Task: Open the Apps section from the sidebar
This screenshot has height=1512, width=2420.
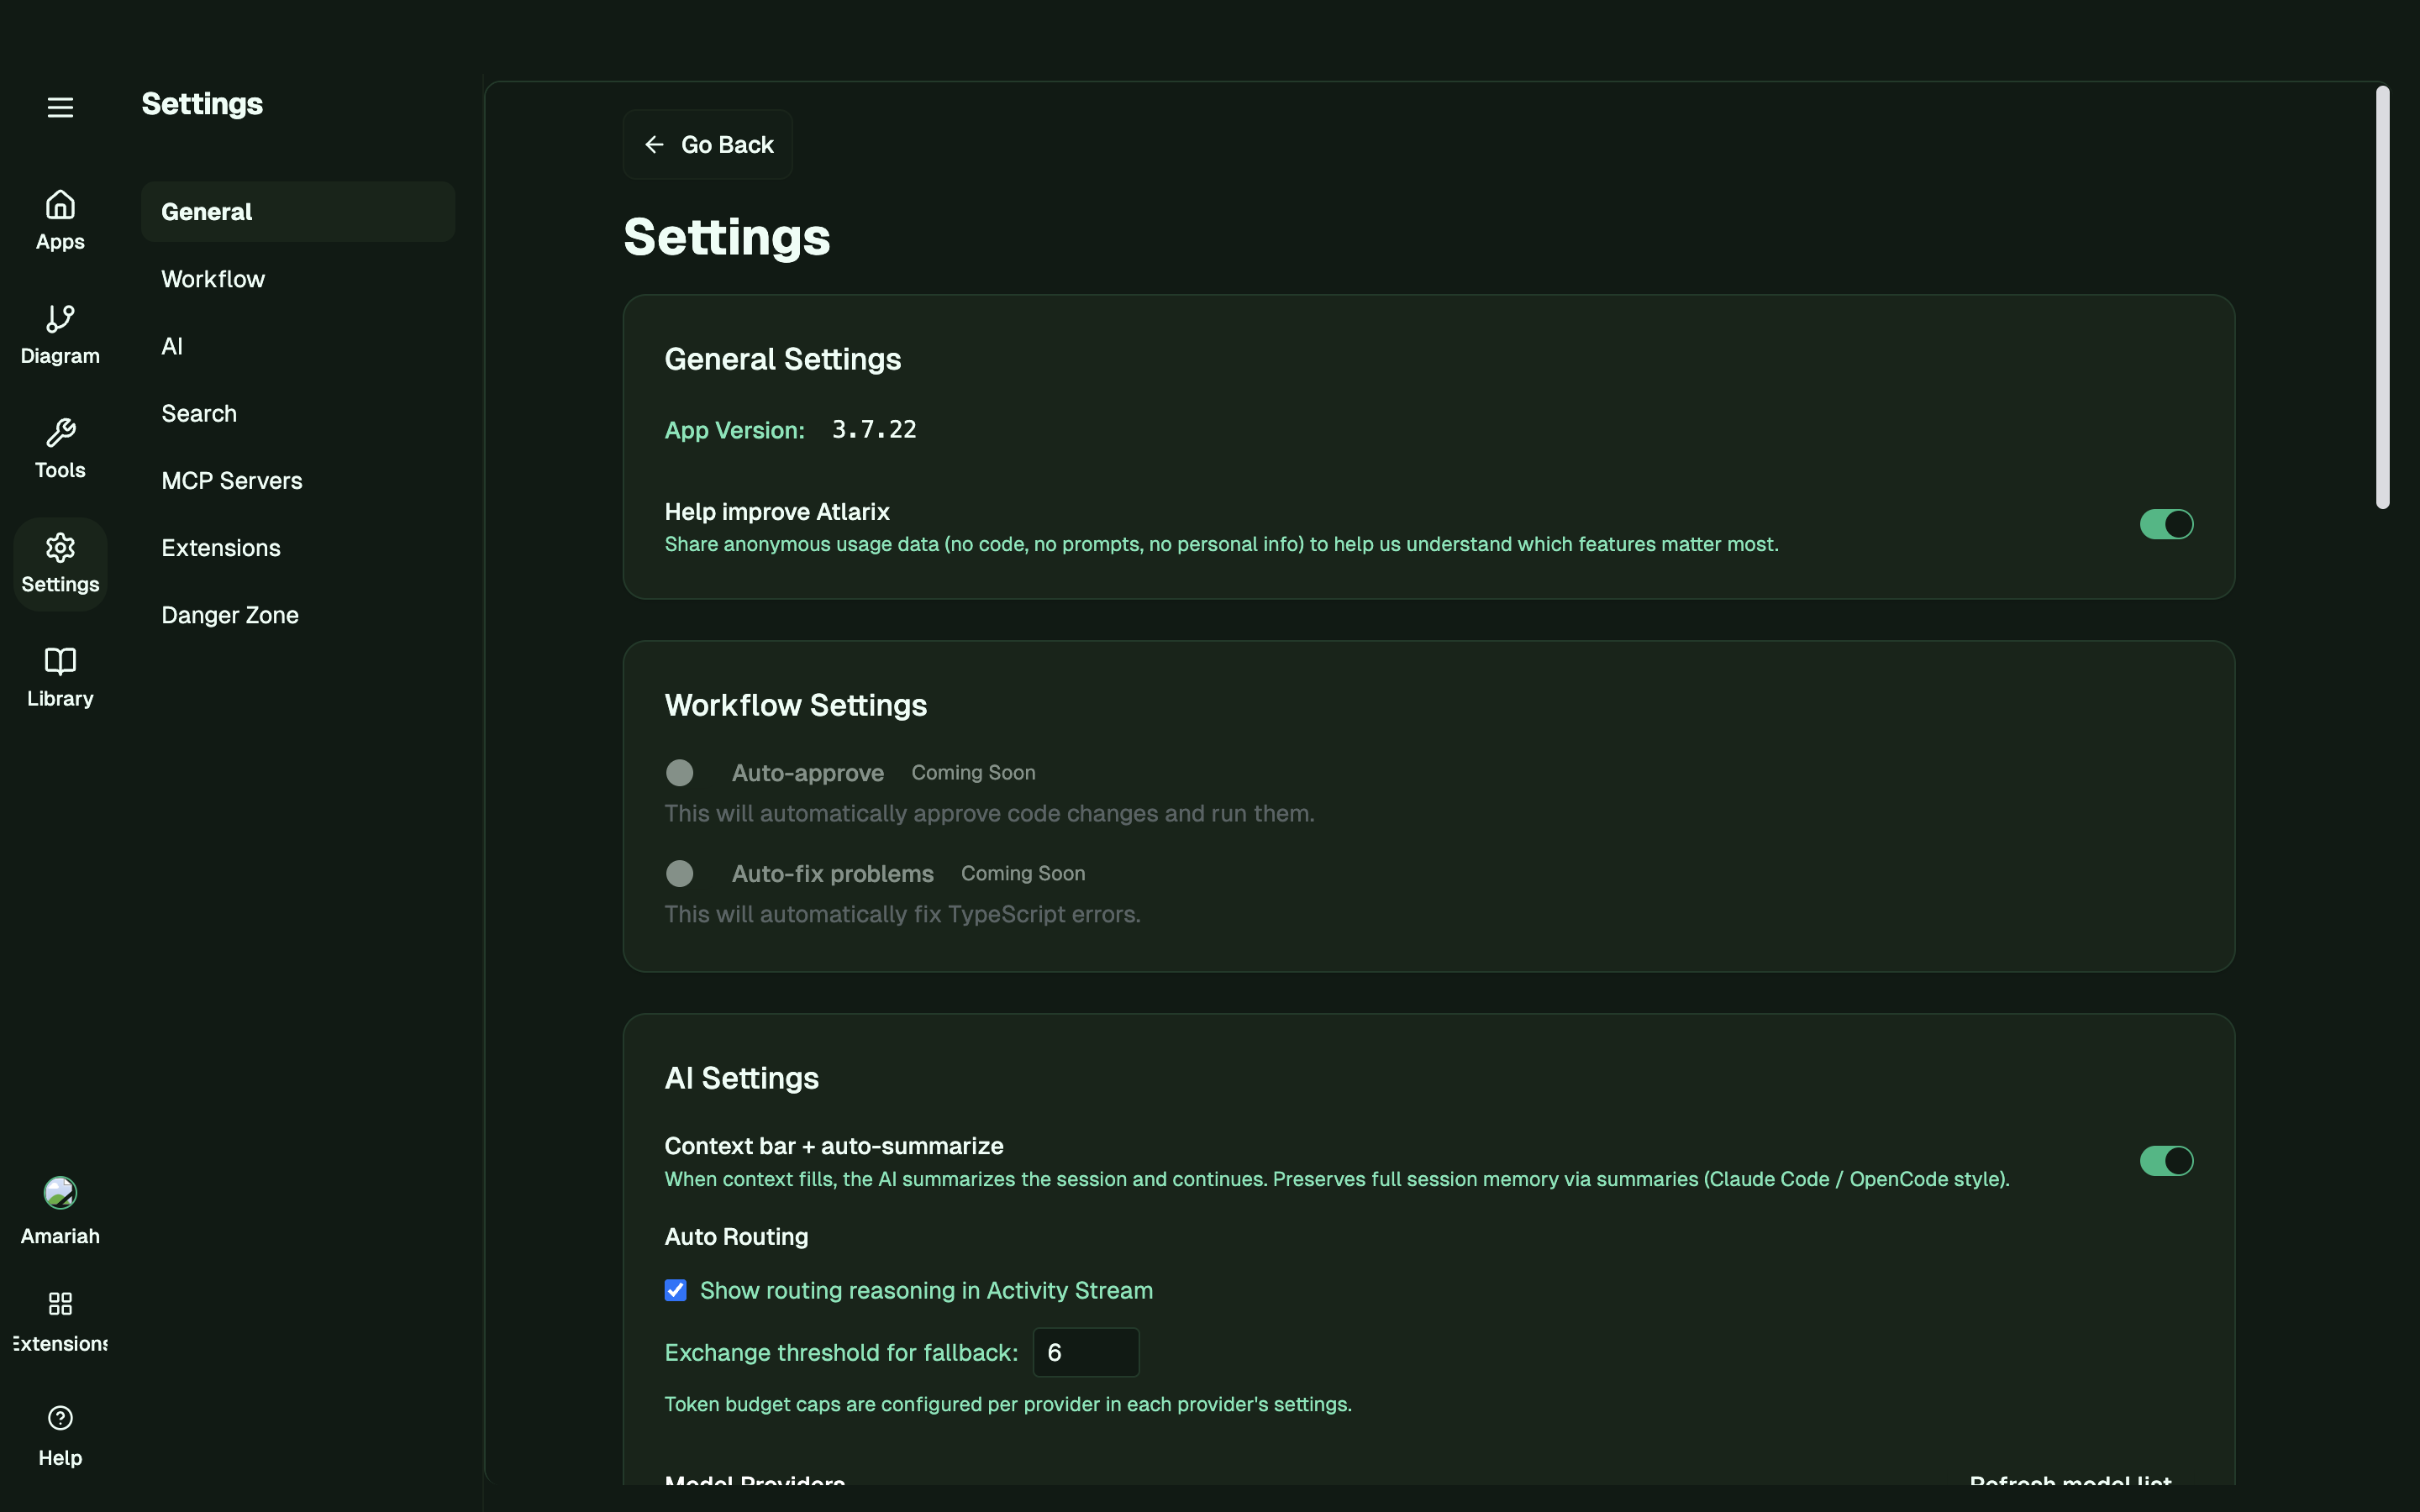Action: [x=59, y=218]
